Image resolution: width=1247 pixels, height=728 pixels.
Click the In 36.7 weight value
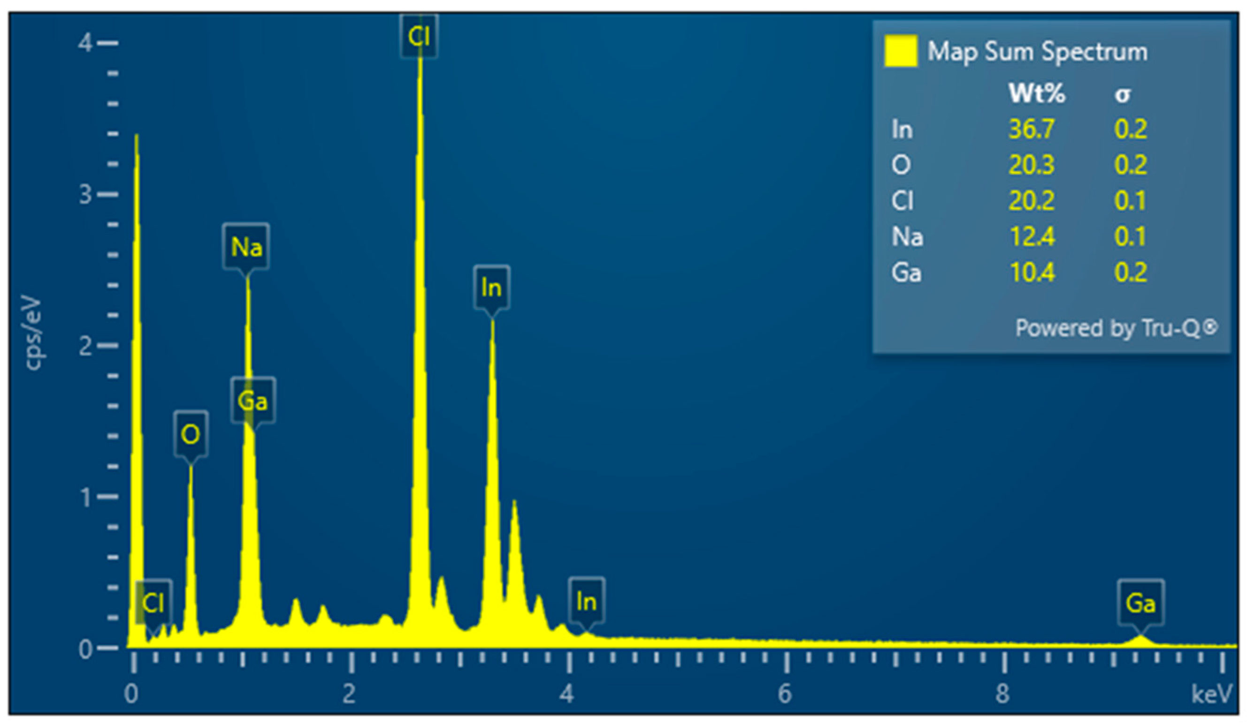[x=1031, y=129]
